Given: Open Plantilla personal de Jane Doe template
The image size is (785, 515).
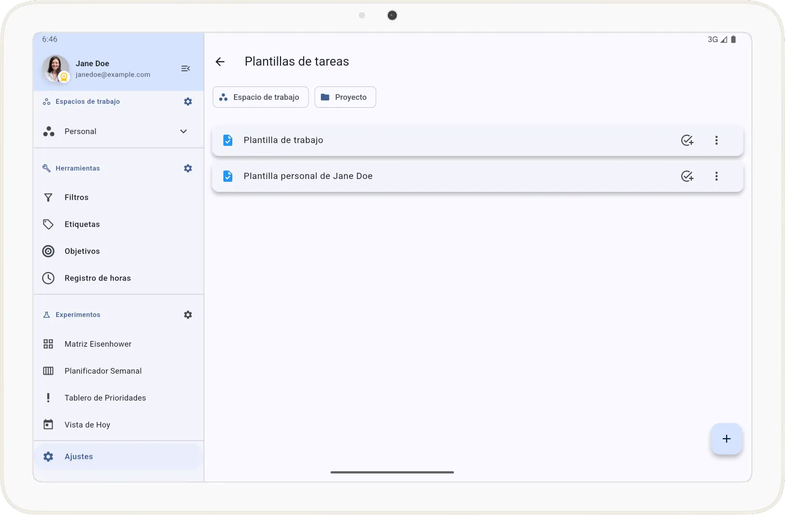Looking at the screenshot, I should (x=478, y=176).
